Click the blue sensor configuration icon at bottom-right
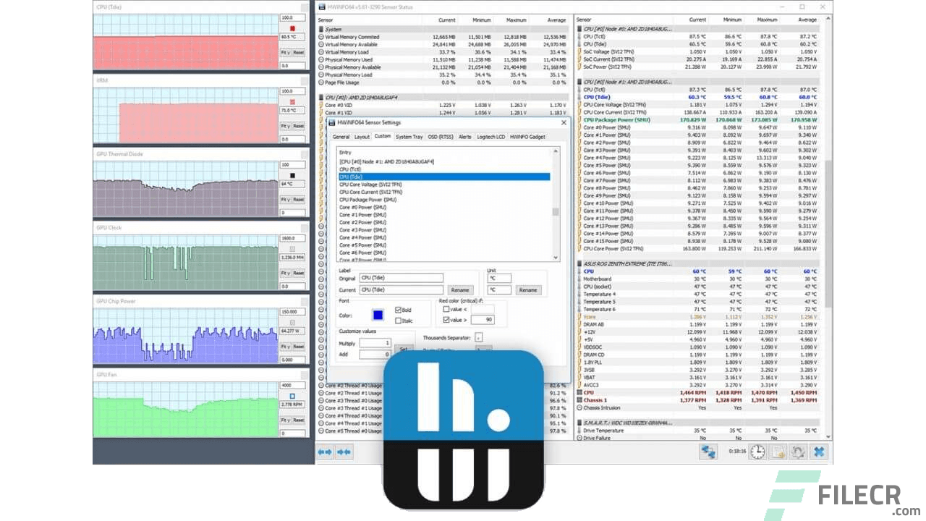Image resolution: width=926 pixels, height=521 pixels. click(x=818, y=452)
